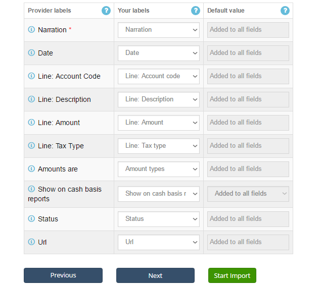Click info icon for Line: Account Code
Viewport: 321px width, 287px height.
[x=31, y=76]
